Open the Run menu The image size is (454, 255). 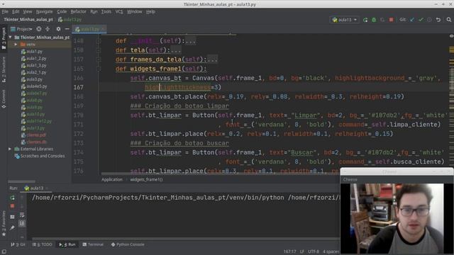94,11
